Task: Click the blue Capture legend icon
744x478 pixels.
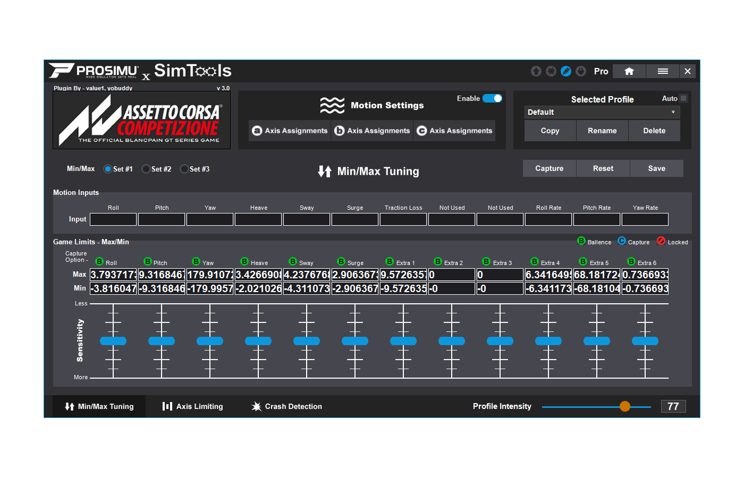Action: click(x=622, y=241)
